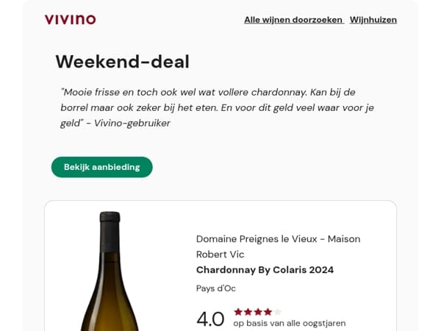Click the Vivino logo
The height and width of the screenshot is (331, 441).
[71, 20]
